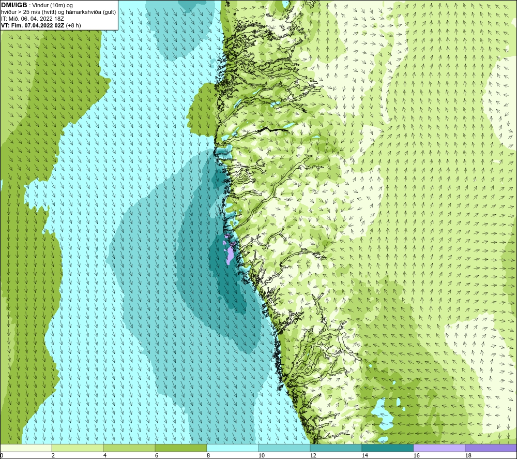
Task: Select the 10–12 m/s teal swatch
Action: tap(284, 448)
